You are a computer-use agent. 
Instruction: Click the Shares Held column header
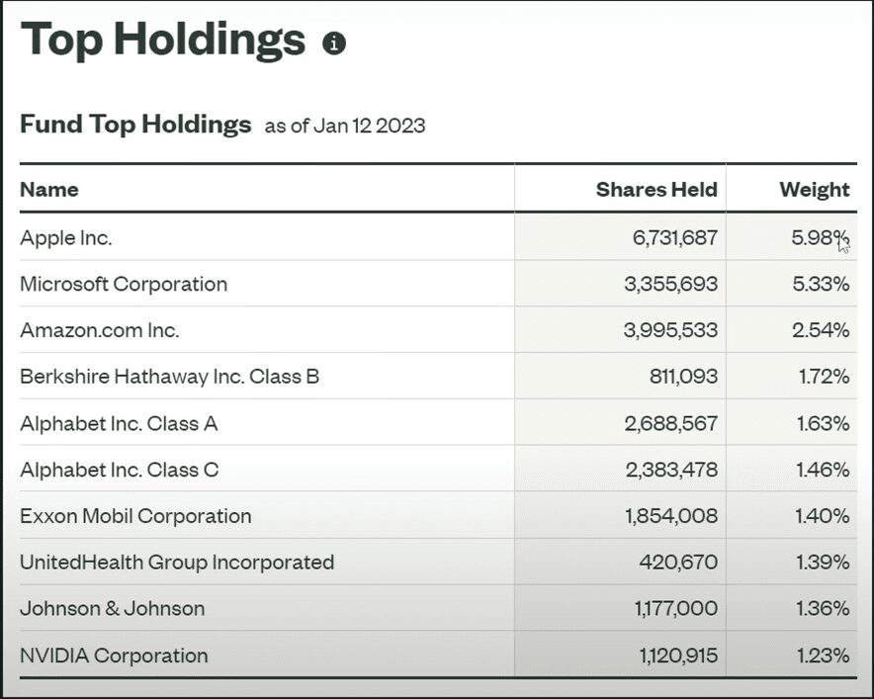coord(656,190)
